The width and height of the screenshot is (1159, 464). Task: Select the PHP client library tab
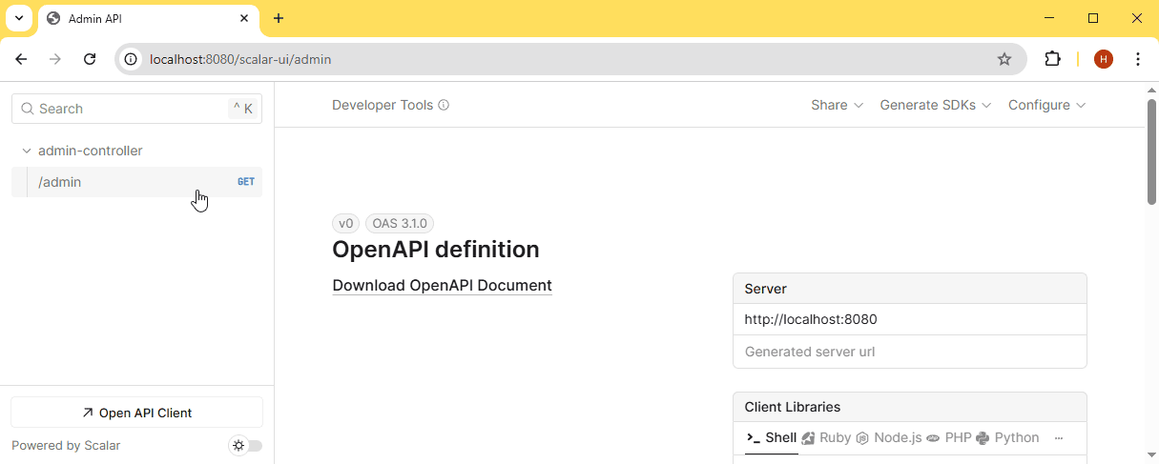pos(949,438)
